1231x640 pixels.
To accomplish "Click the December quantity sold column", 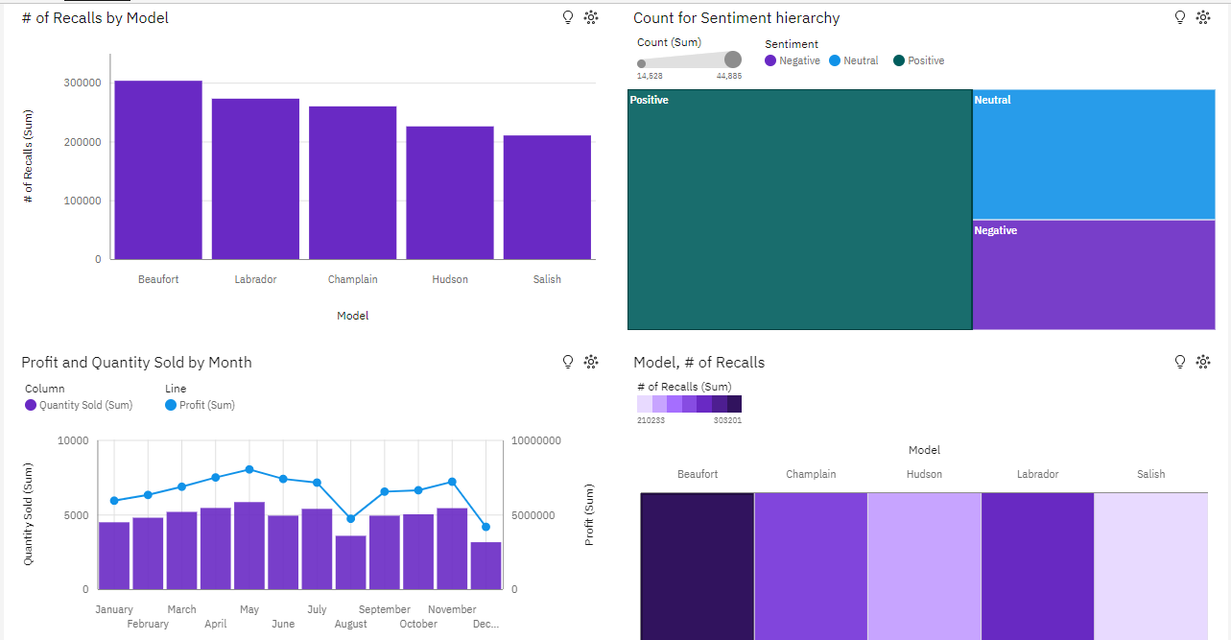I will pos(485,566).
